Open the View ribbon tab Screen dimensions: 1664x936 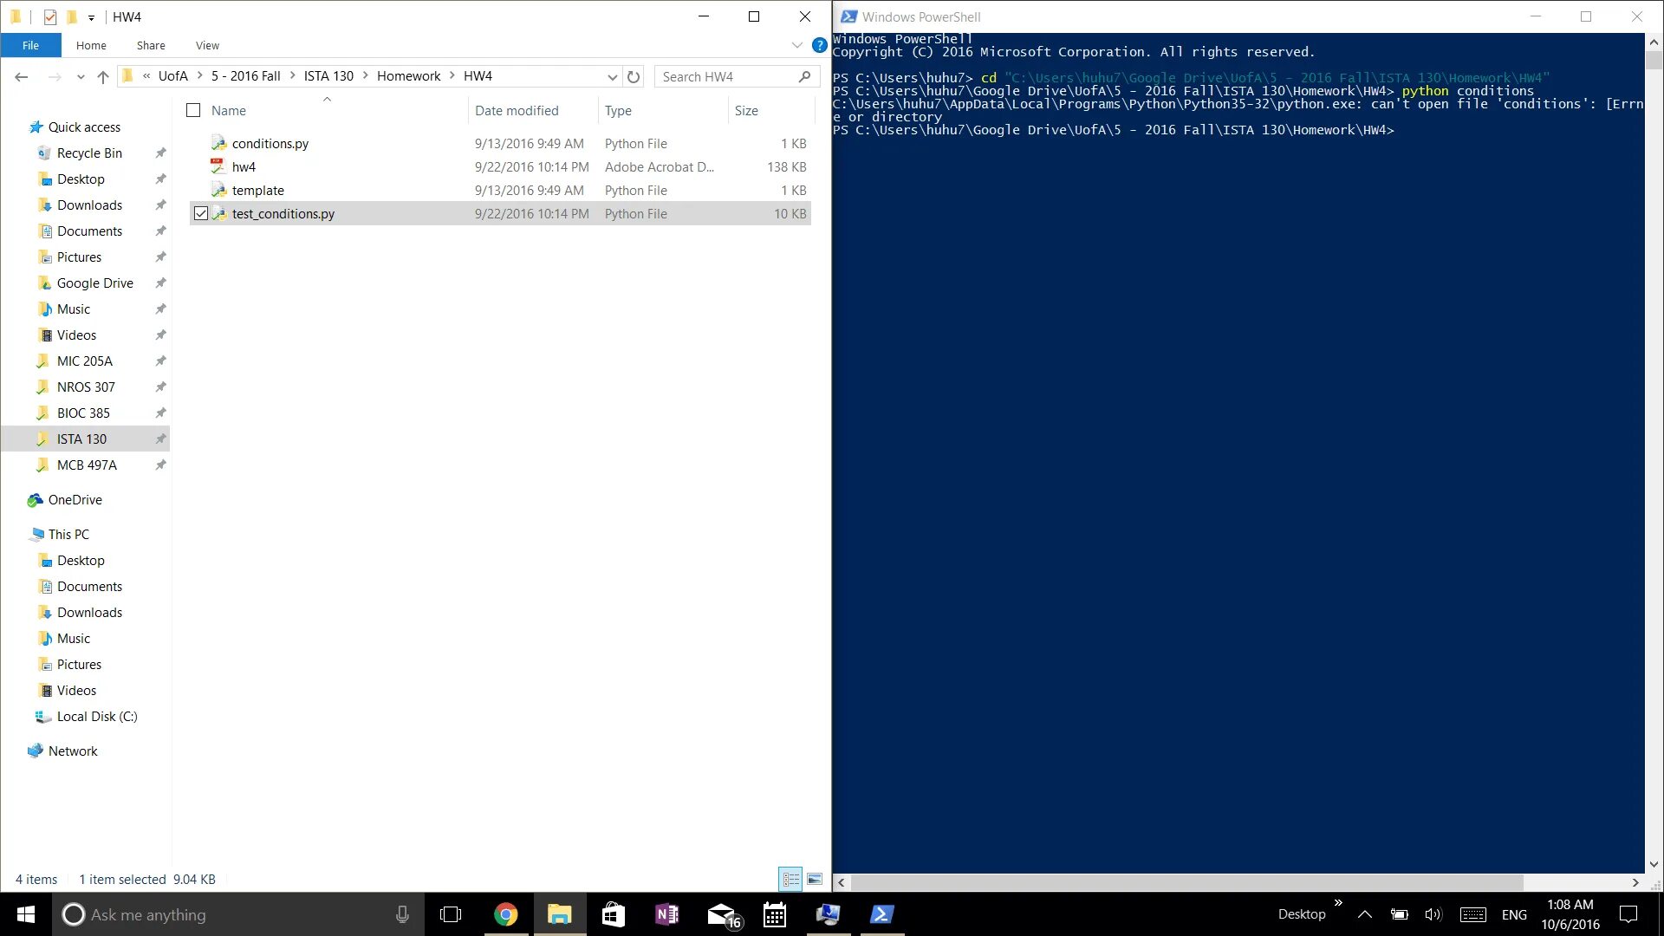(x=207, y=45)
